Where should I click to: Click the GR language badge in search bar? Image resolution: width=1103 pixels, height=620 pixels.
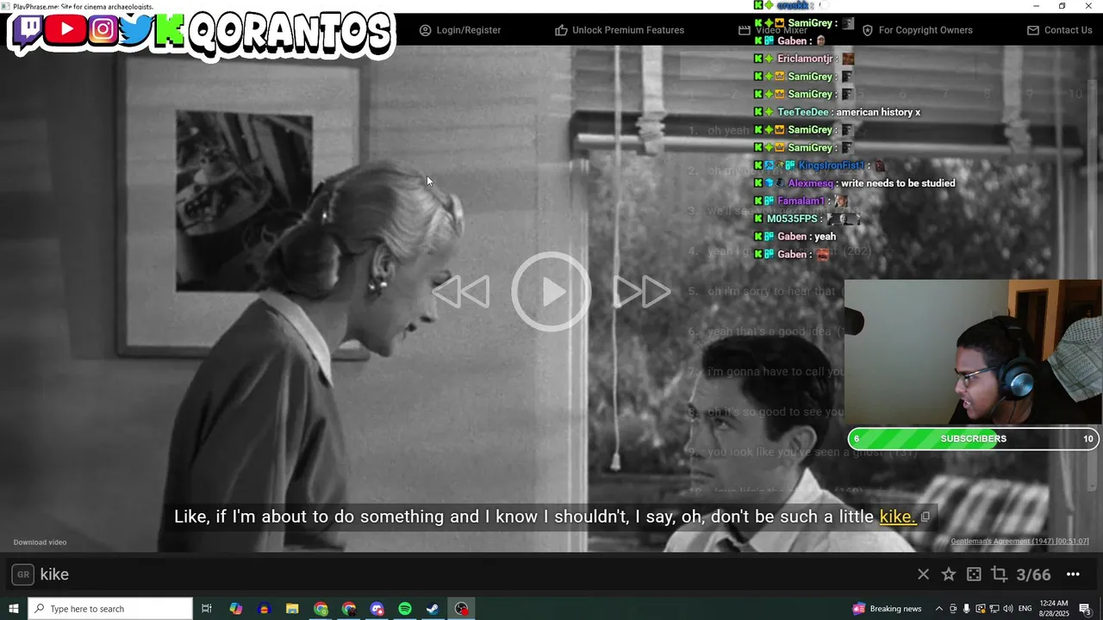(23, 574)
